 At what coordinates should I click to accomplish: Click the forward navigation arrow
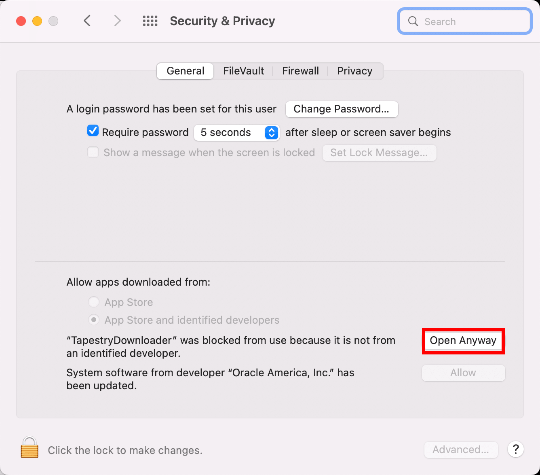[x=117, y=21]
